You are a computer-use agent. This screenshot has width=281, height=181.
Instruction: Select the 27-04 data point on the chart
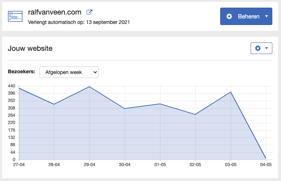click(19, 88)
